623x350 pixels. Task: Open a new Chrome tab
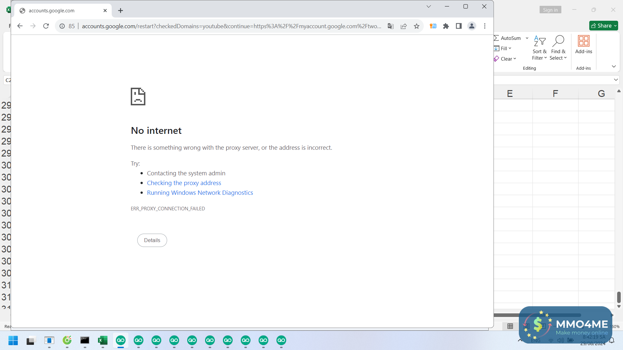click(x=120, y=11)
